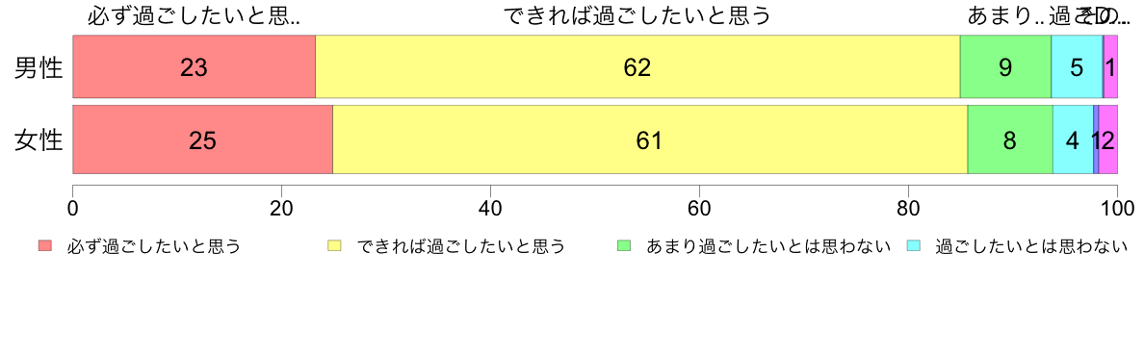Viewport: 1144px width, 354px height.
Task: Click the 女性 row label
Action: (39, 140)
